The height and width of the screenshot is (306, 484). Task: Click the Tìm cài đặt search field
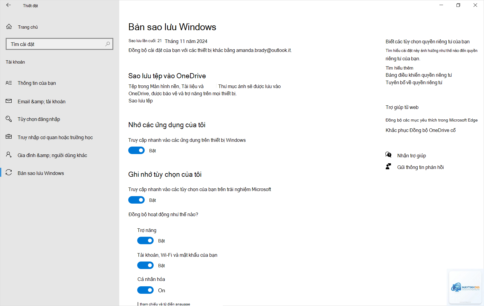click(59, 44)
